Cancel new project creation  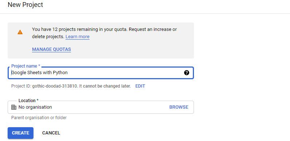tap(51, 133)
